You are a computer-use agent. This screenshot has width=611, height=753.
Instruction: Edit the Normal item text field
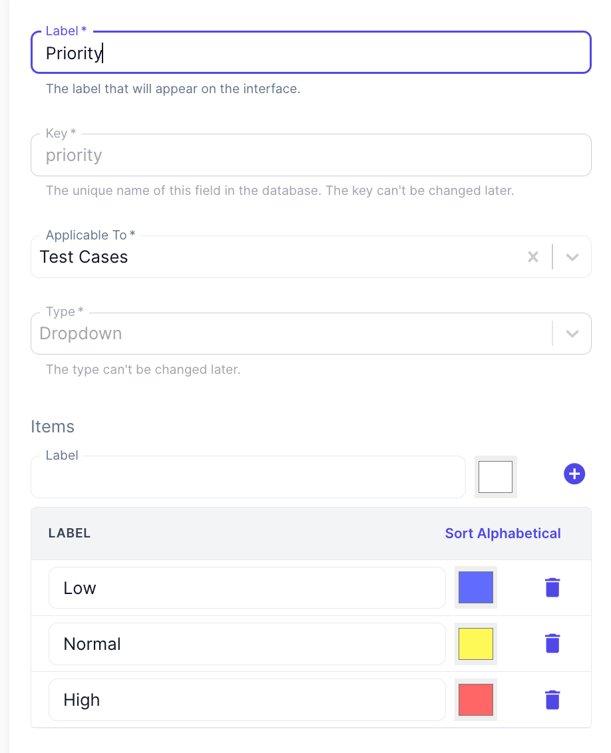(x=246, y=644)
